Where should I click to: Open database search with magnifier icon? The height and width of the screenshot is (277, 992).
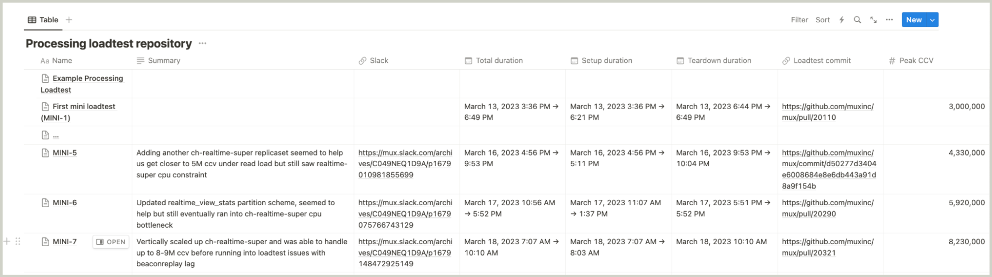[x=857, y=20]
